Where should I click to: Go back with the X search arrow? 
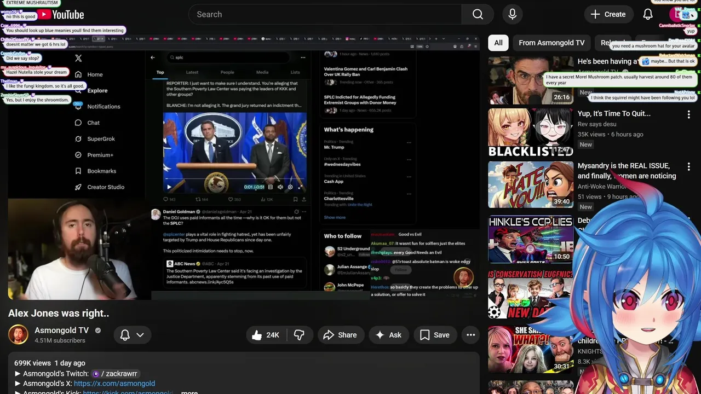[x=153, y=57]
